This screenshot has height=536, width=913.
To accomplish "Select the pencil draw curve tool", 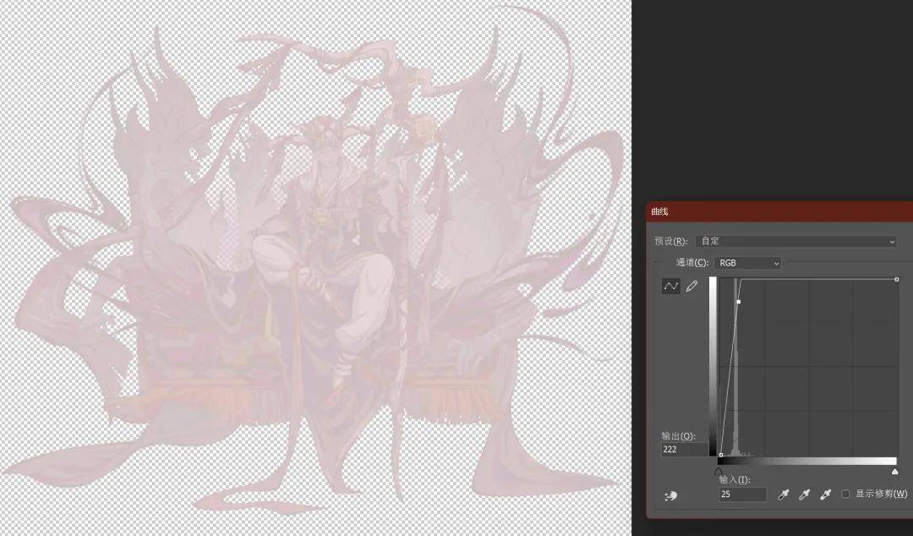I will click(692, 287).
